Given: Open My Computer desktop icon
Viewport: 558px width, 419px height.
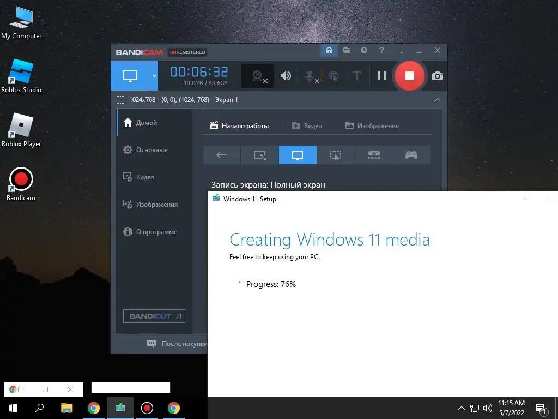Looking at the screenshot, I should click(x=21, y=22).
